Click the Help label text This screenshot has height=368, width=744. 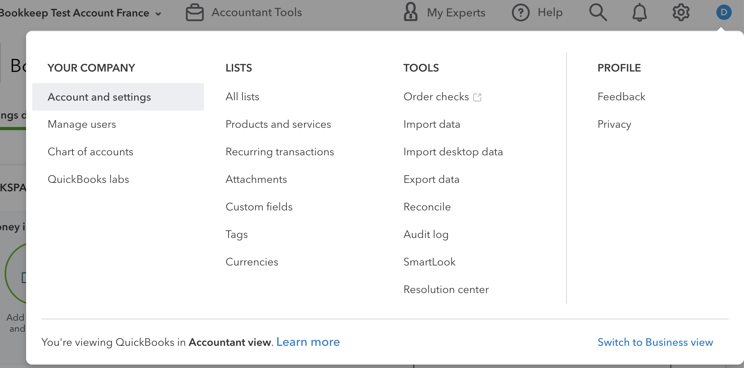[550, 13]
